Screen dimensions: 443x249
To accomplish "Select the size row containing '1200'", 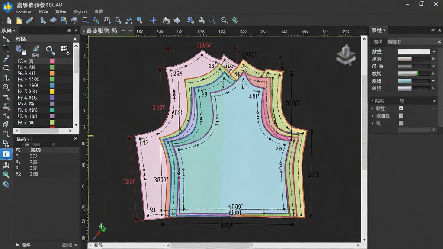I will [x=43, y=80].
